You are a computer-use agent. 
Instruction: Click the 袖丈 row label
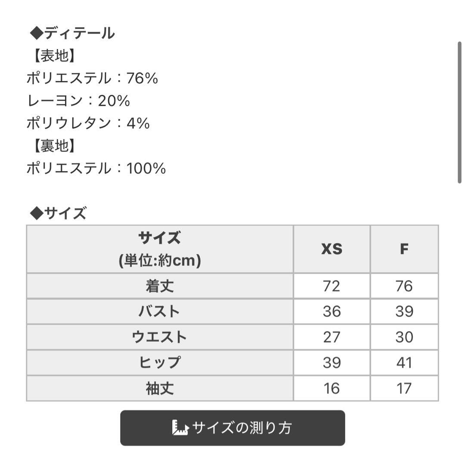point(159,389)
